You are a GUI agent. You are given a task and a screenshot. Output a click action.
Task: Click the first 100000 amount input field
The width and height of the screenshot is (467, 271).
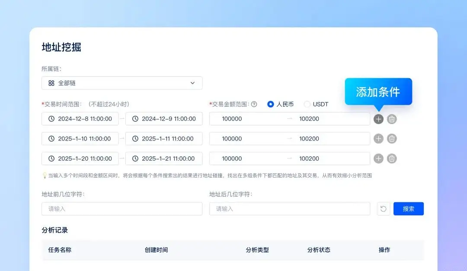(242, 118)
